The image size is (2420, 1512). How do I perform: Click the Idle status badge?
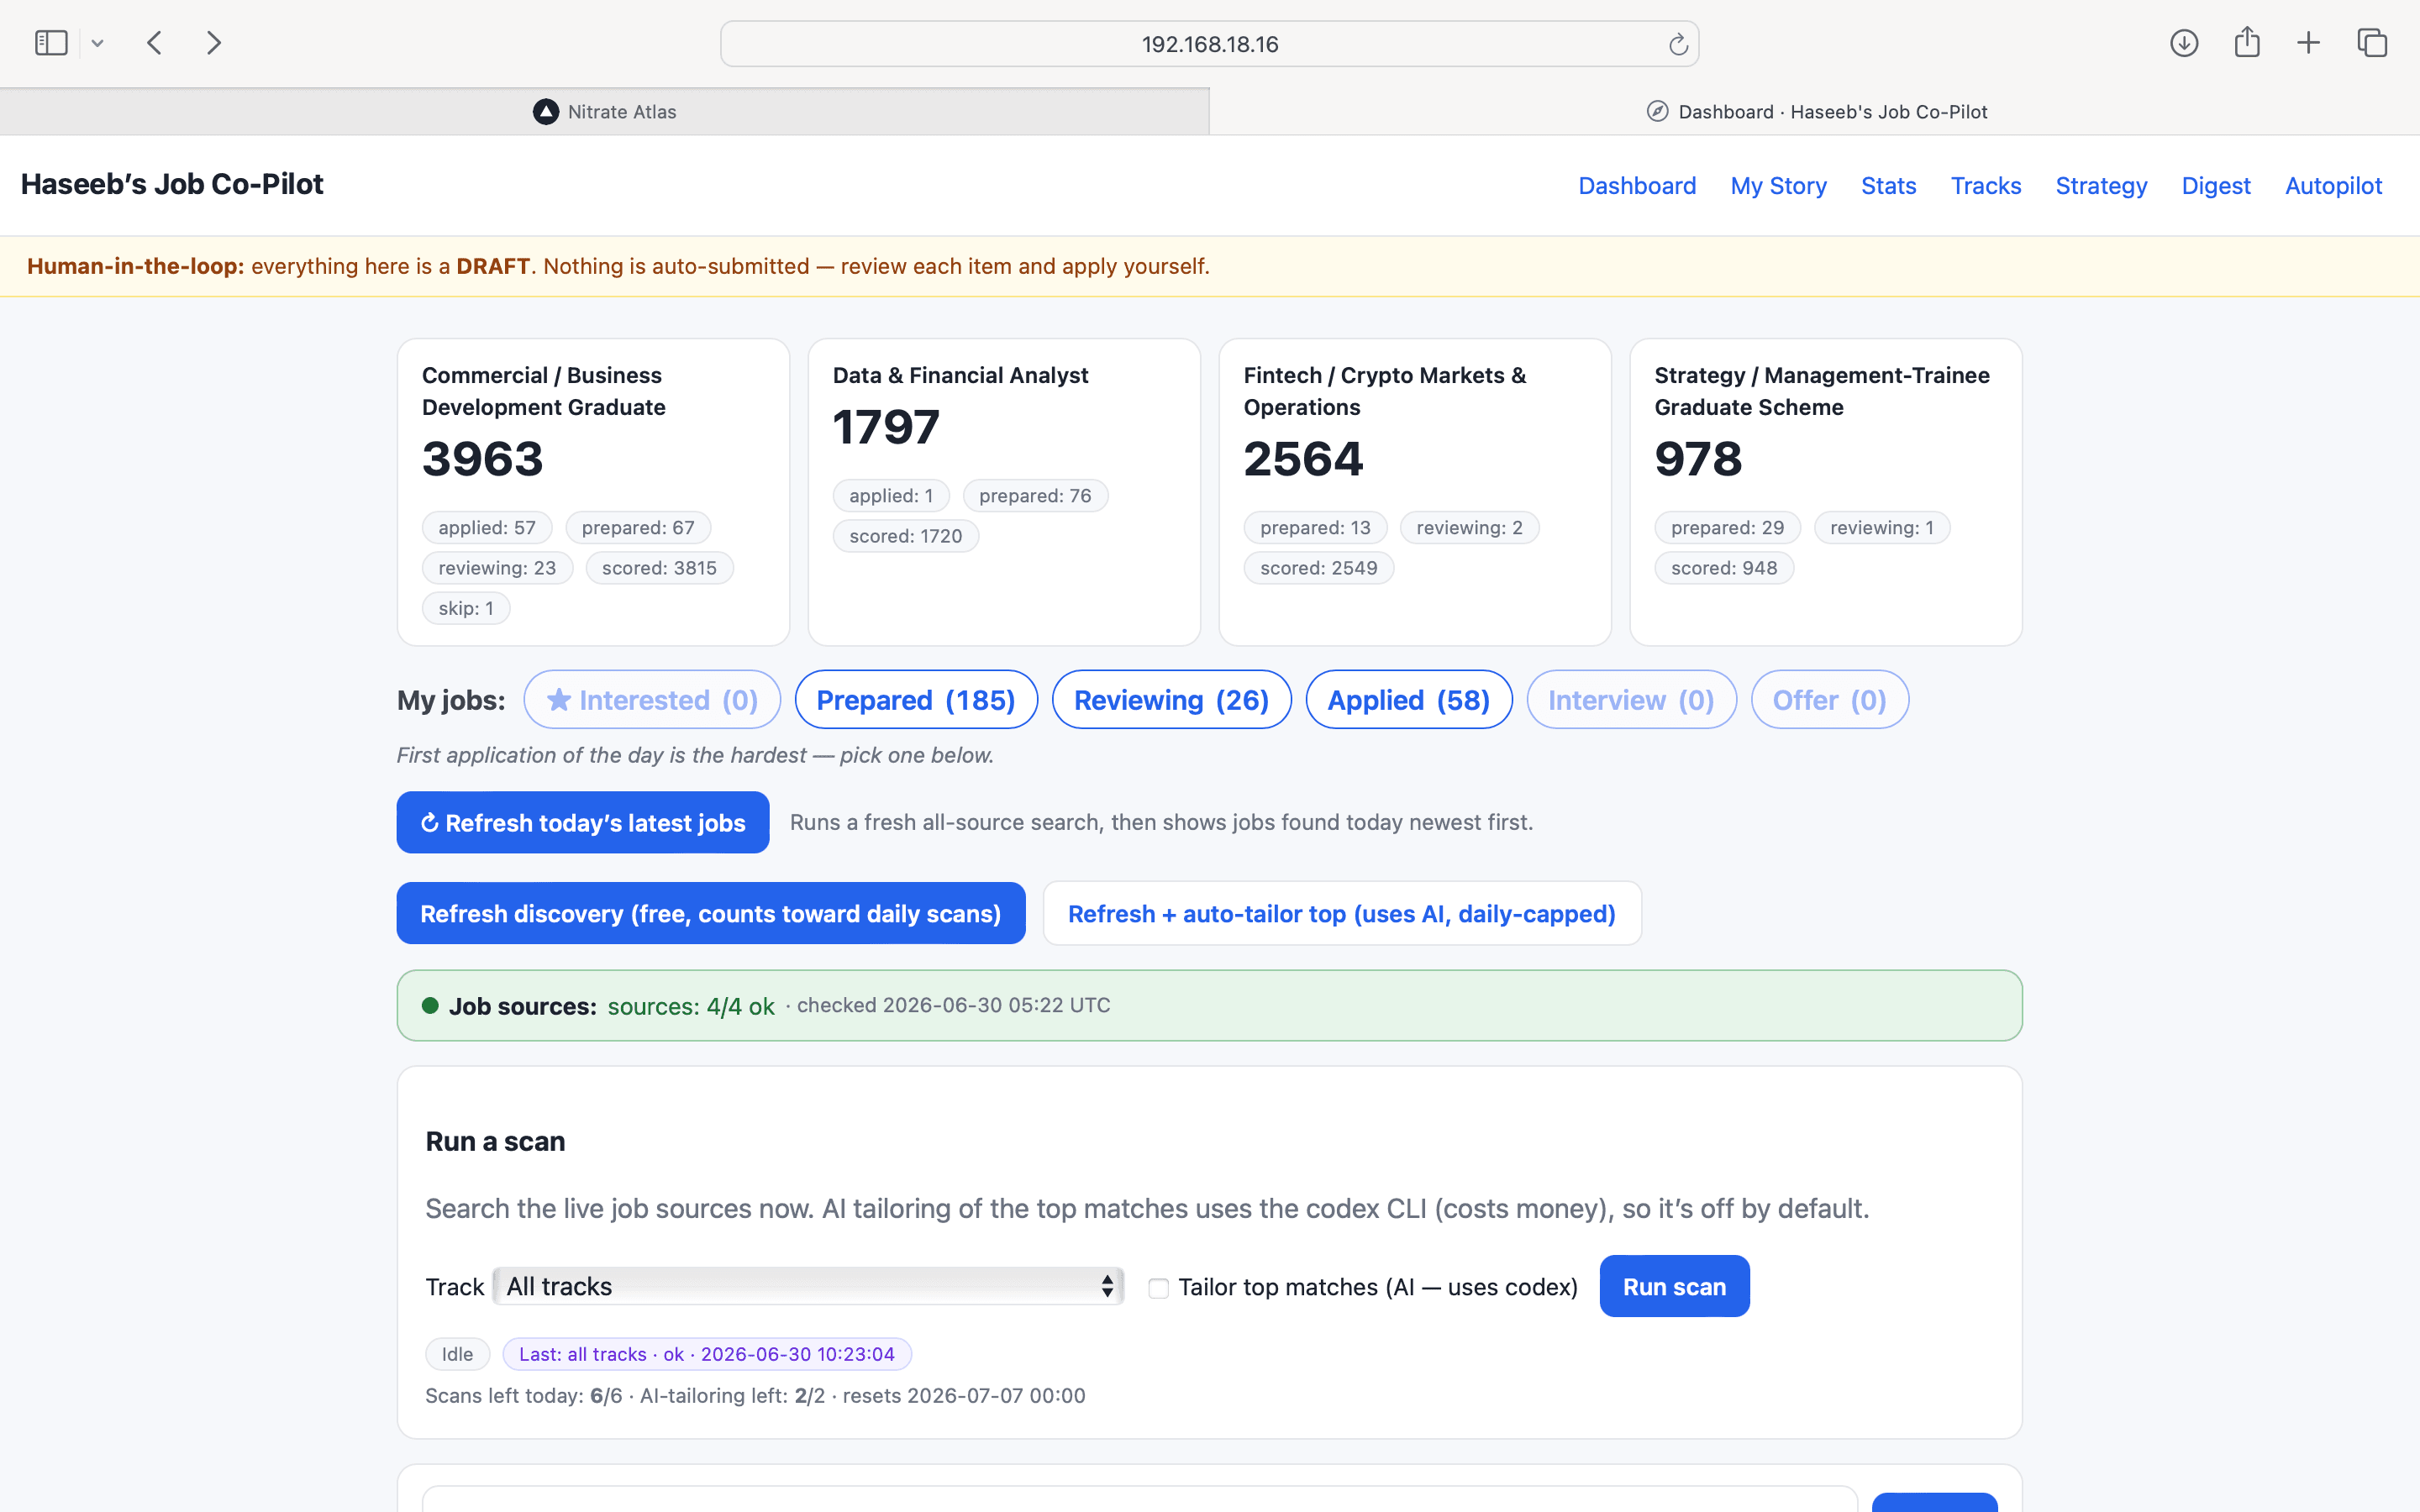coord(457,1354)
